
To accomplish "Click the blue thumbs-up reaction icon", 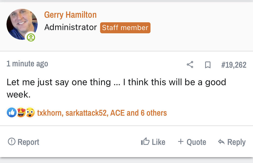I will (11, 112).
